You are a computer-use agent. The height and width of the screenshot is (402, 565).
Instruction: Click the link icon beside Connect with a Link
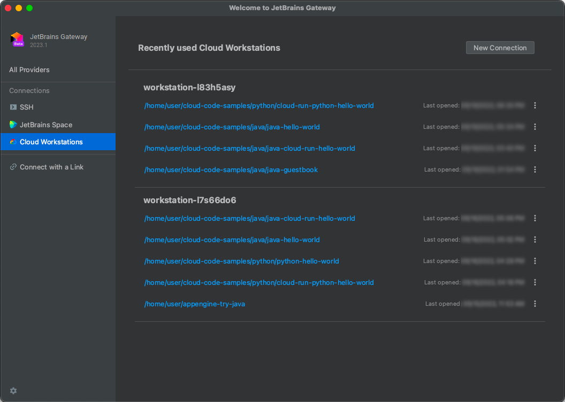pyautogui.click(x=13, y=167)
